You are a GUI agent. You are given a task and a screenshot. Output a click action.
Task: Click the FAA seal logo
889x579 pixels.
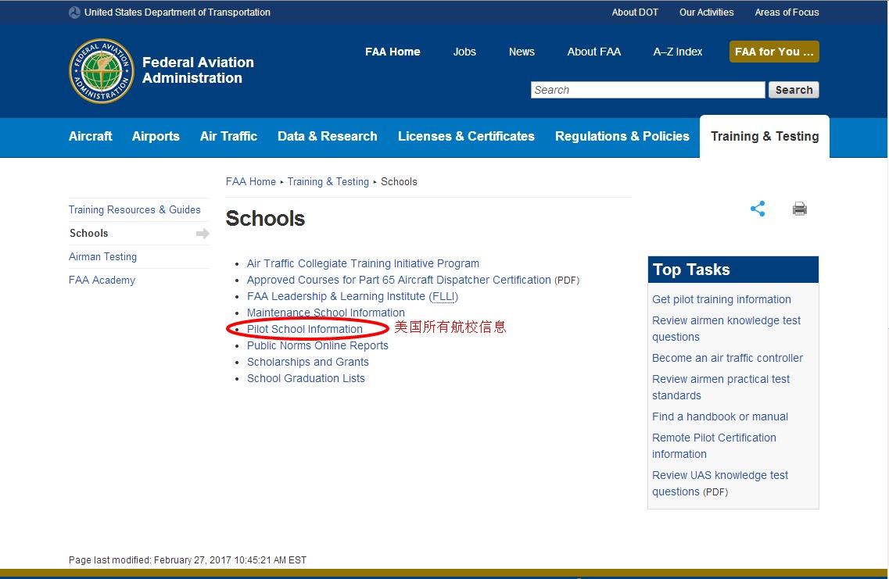(x=102, y=71)
